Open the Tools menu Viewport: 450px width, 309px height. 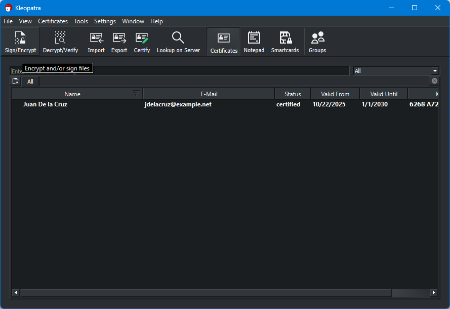pyautogui.click(x=80, y=21)
